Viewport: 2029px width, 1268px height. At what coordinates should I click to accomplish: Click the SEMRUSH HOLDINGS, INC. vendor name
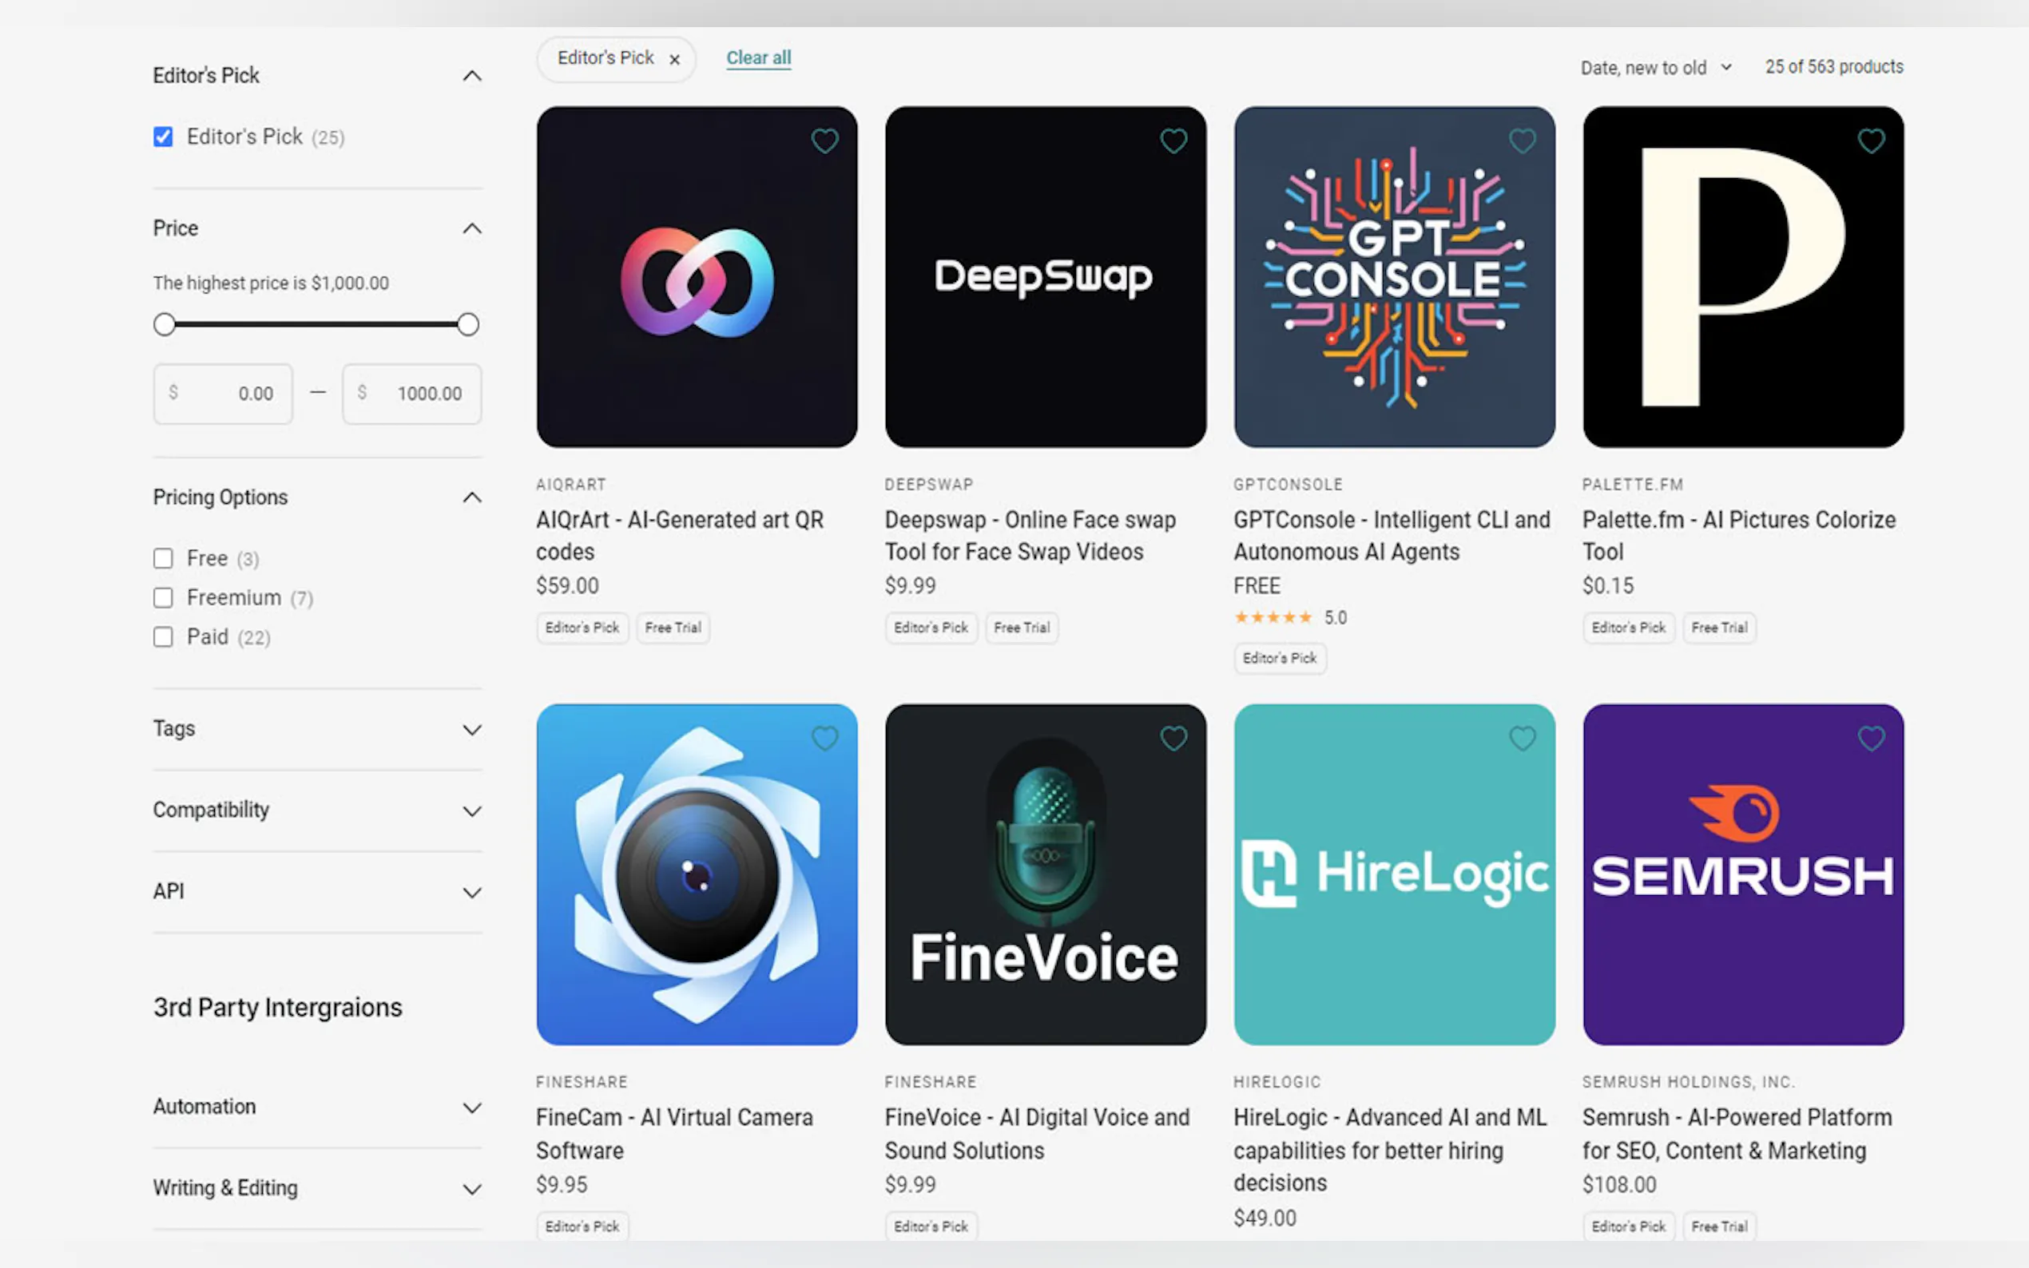tap(1689, 1082)
